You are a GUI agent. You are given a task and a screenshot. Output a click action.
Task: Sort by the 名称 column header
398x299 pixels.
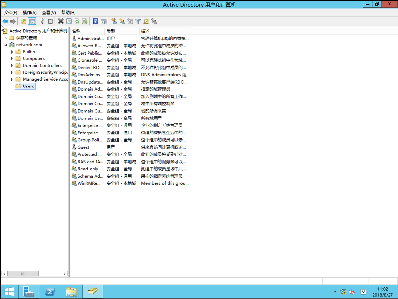[87, 31]
